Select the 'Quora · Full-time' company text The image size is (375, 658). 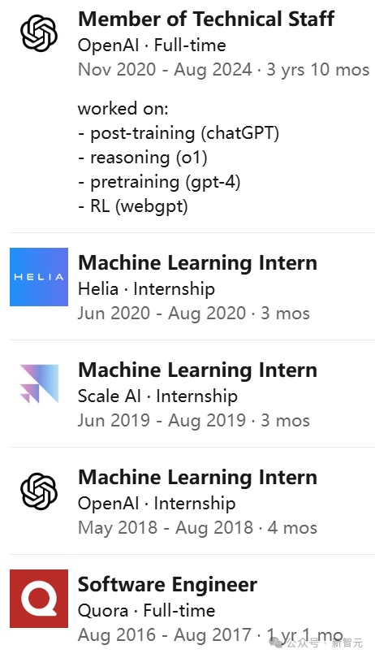pos(146,611)
